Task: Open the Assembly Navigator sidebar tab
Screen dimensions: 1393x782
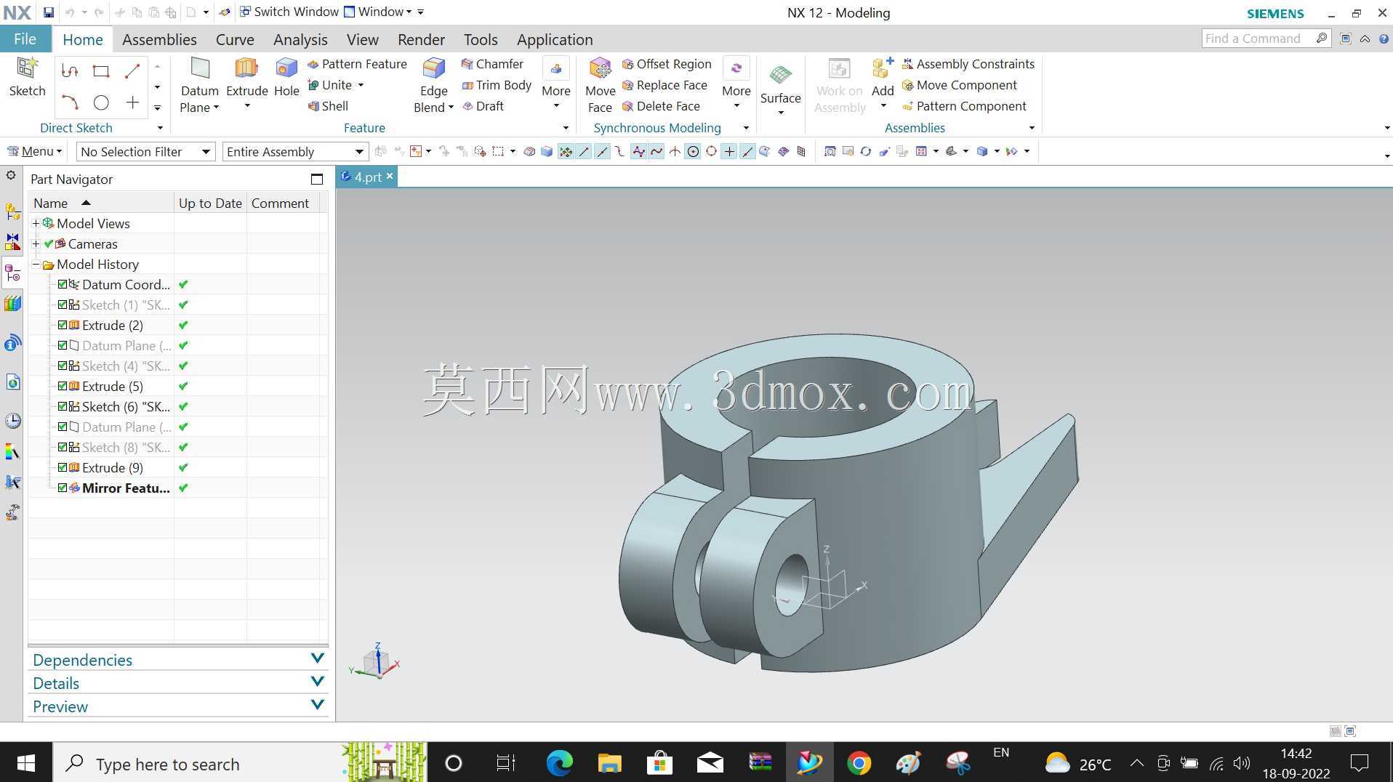Action: click(12, 211)
